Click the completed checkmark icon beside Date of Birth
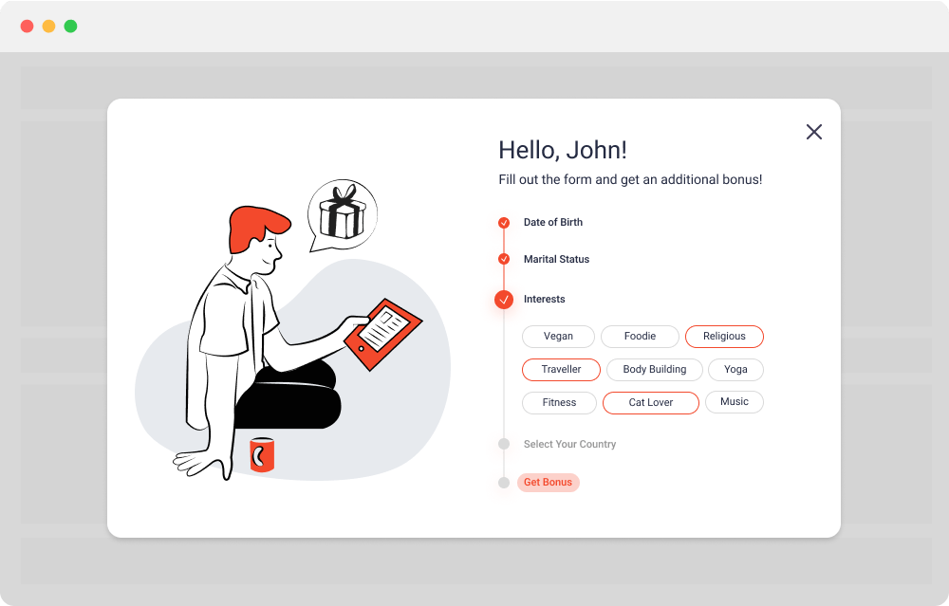The height and width of the screenshot is (606, 949). (503, 223)
